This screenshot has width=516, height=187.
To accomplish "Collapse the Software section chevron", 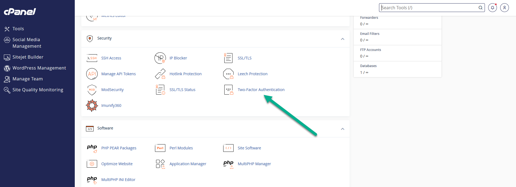I will coord(342,129).
